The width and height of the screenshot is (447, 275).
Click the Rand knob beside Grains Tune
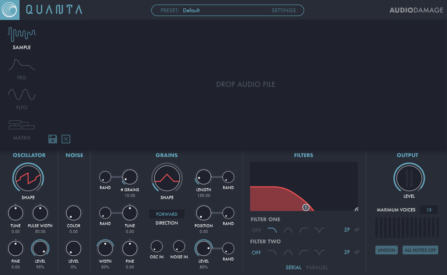click(x=105, y=213)
